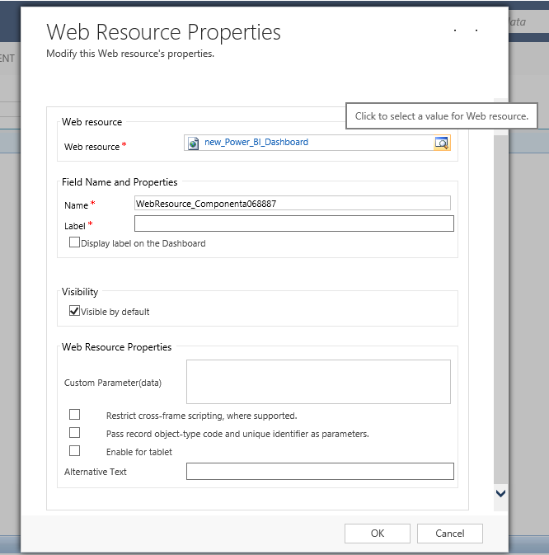This screenshot has width=549, height=555.
Task: Click the empty area of Web resource lookup box
Action: pos(371,143)
